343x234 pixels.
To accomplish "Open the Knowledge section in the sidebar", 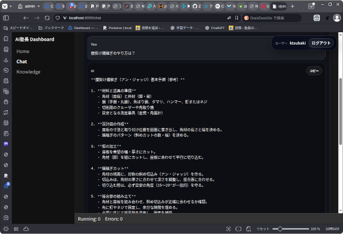I will click(x=28, y=72).
